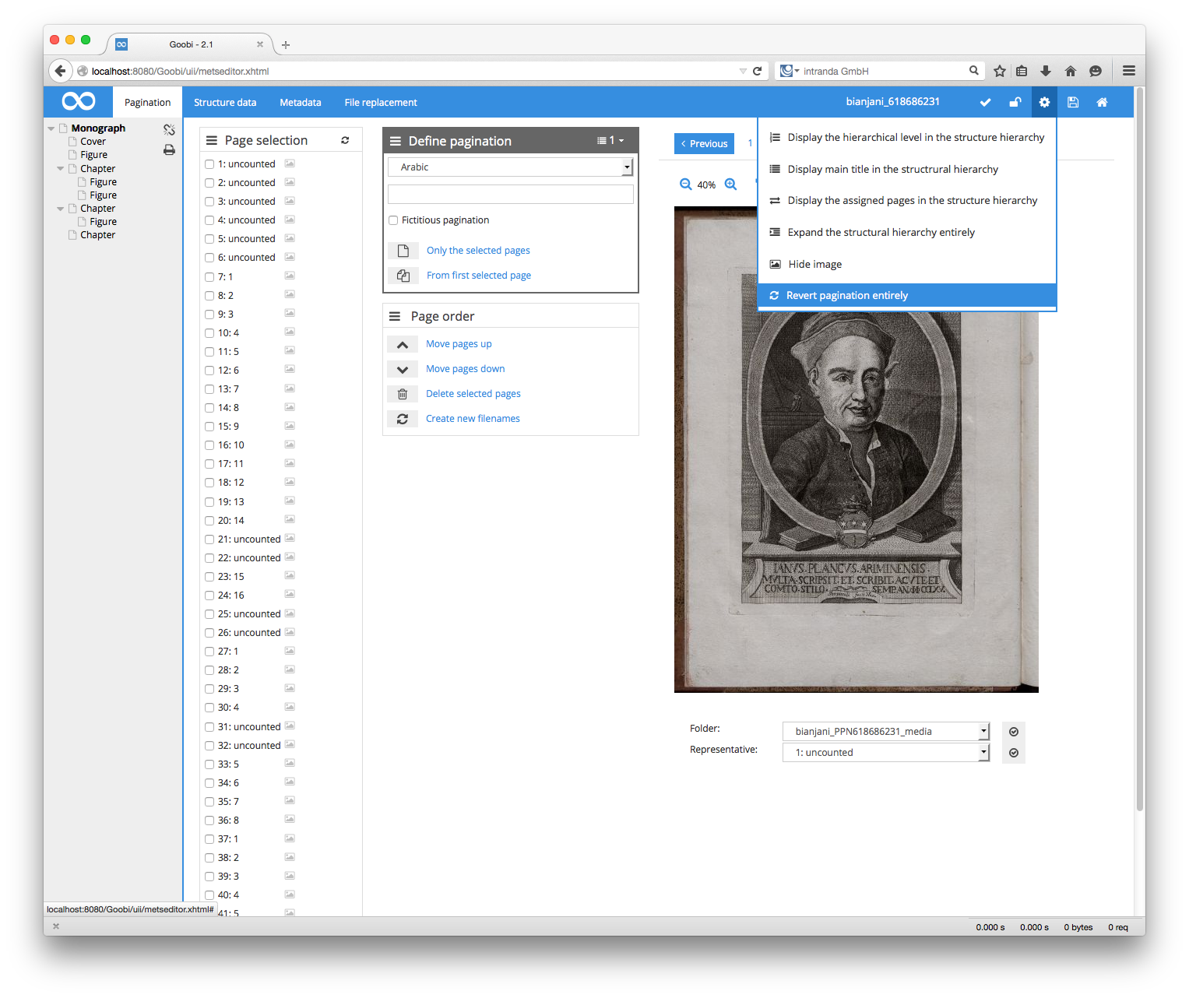Select Display main title in hierarchy option
Viewport: 1189px width, 998px height.
click(x=907, y=169)
